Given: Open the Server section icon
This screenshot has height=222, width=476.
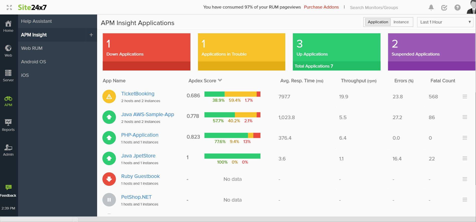Looking at the screenshot, I should click(8, 73).
